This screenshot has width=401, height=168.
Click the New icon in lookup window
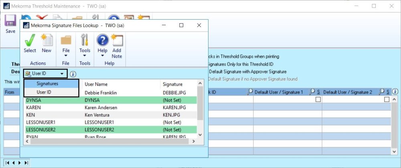47,40
